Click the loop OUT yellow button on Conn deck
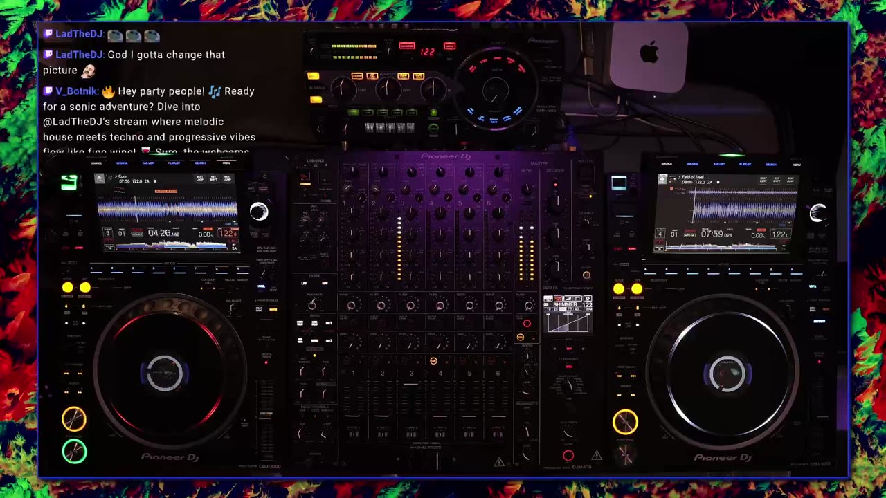 click(84, 287)
